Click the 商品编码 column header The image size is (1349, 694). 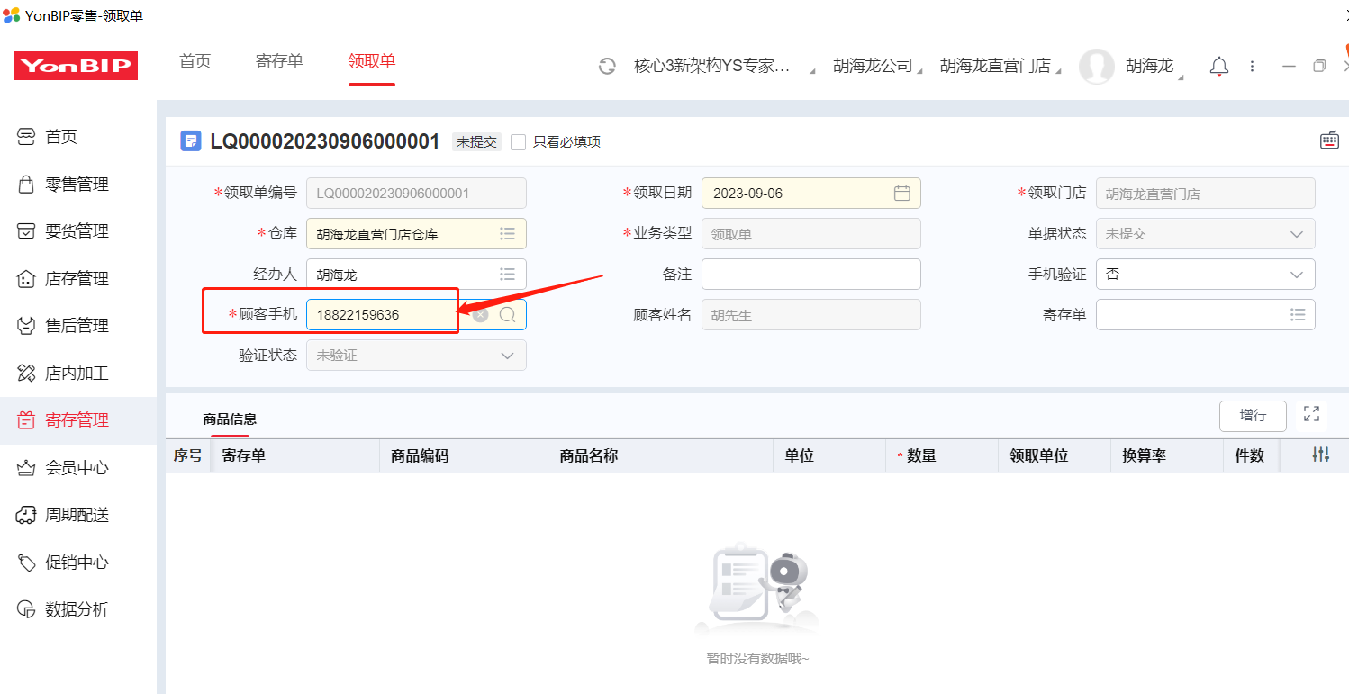tap(464, 455)
